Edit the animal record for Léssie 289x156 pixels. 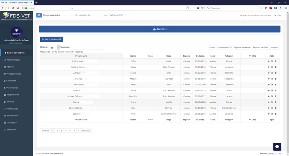pos(272,73)
